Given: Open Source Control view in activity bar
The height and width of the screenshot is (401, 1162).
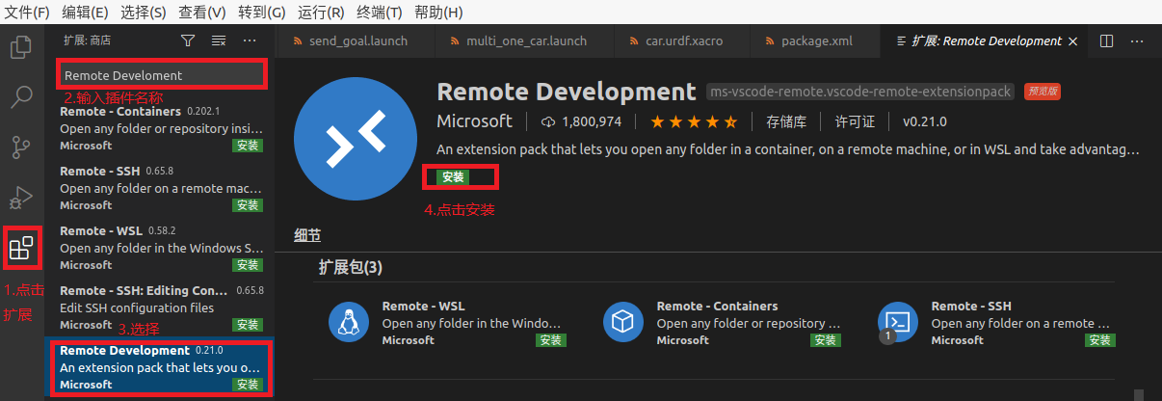Looking at the screenshot, I should coord(21,147).
